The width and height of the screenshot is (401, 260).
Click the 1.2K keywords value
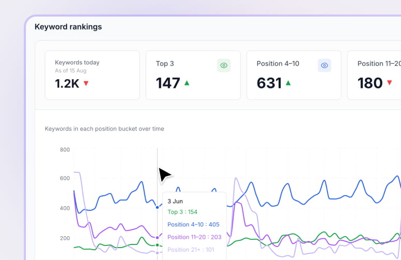(67, 83)
